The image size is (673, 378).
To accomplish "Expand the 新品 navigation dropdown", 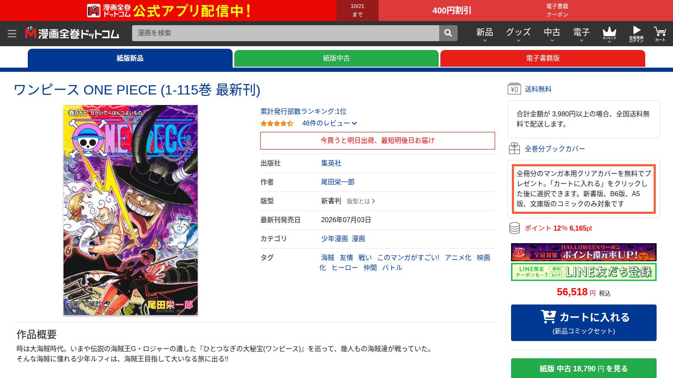I will [485, 34].
